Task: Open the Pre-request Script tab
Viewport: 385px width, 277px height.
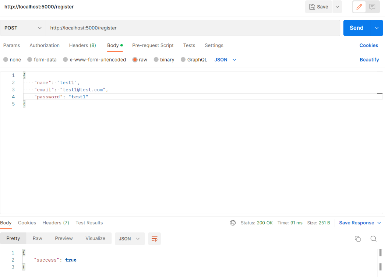Action: tap(153, 45)
